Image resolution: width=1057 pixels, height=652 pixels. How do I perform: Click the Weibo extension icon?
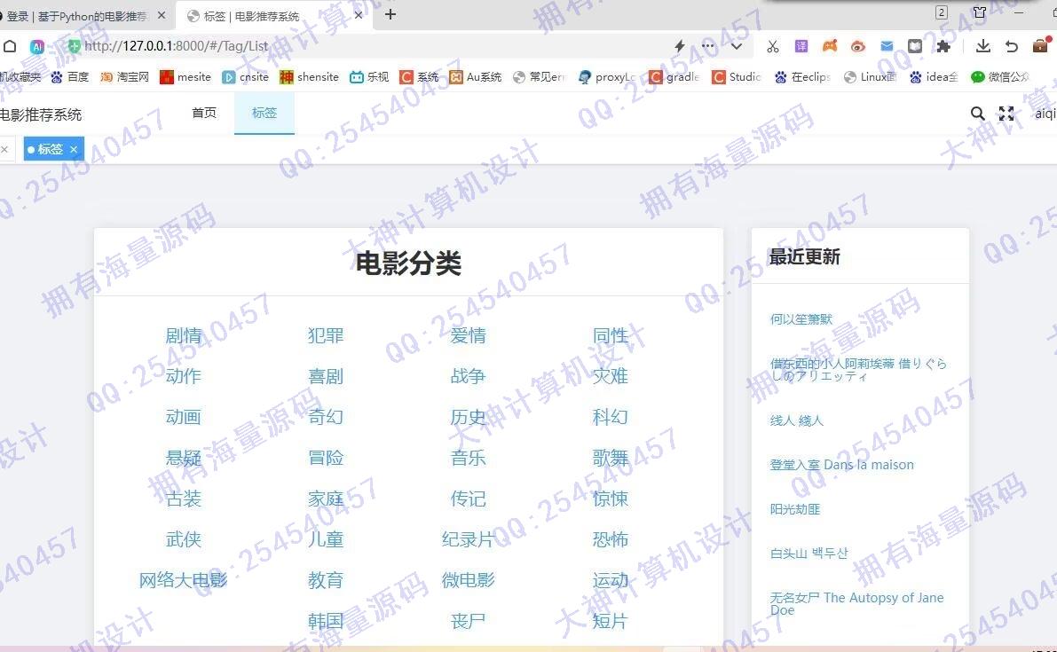tap(857, 46)
